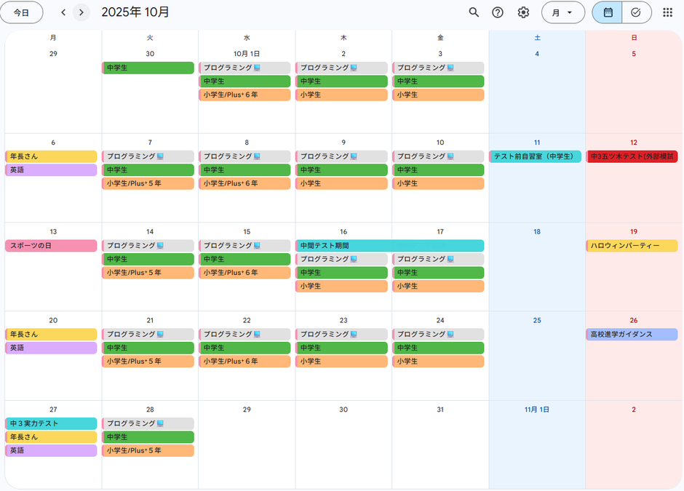The height and width of the screenshot is (491, 684).
Task: Select the 10月 1日 date label
Action: click(x=247, y=54)
